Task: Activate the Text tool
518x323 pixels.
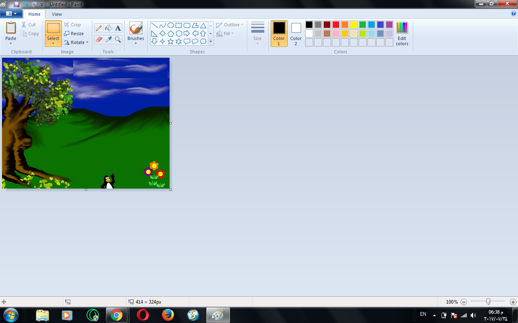Action: (x=118, y=28)
